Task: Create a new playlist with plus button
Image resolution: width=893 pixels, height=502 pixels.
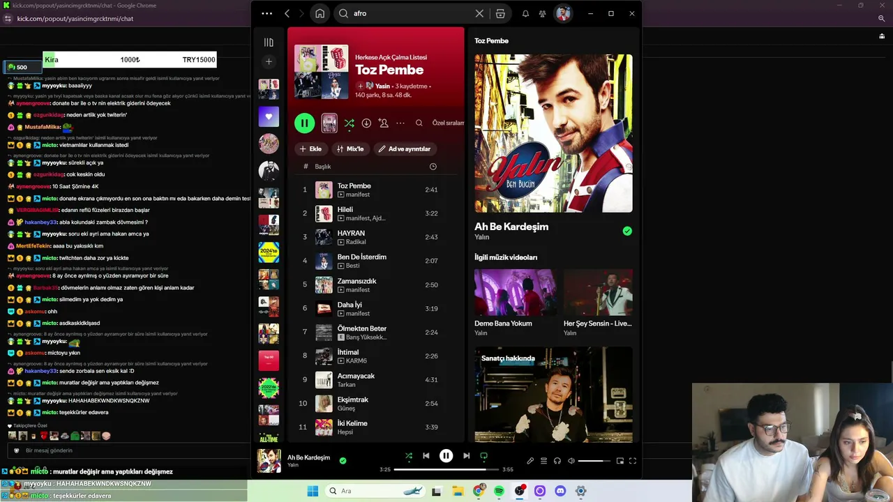Action: pyautogui.click(x=269, y=61)
